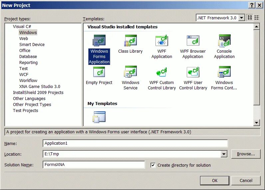Image resolution: width=265 pixels, height=190 pixels.
Task: Click the Class Library label text
Action: (x=130, y=51)
